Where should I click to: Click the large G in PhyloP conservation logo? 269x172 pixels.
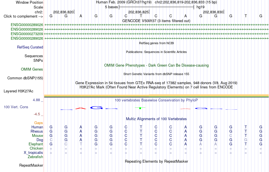tap(96, 108)
